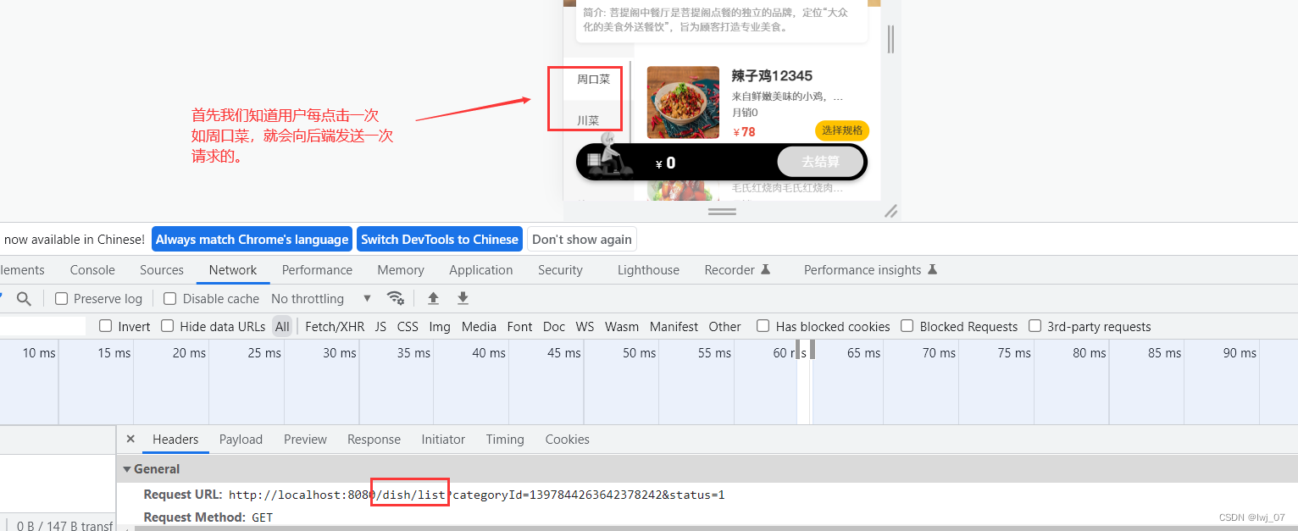Open the Response detail tab
The height and width of the screenshot is (531, 1298).
click(374, 440)
